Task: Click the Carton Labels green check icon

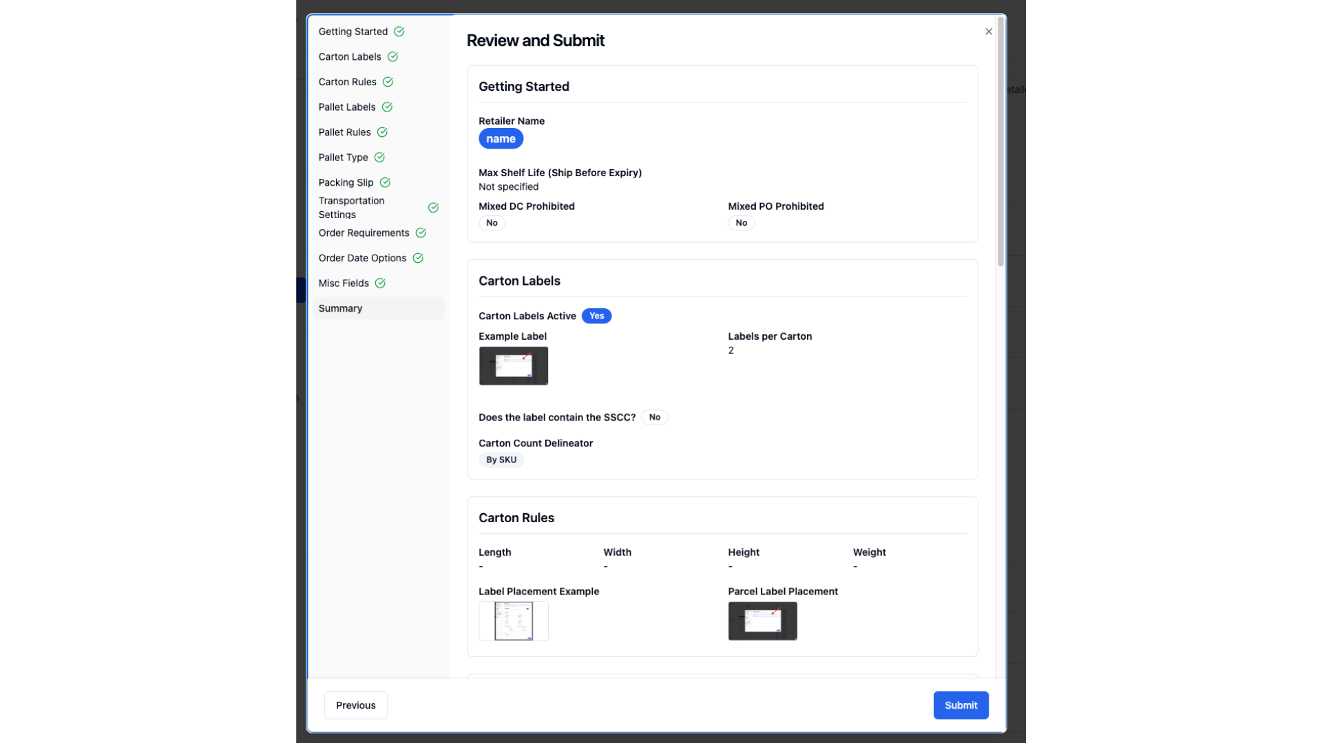Action: click(392, 56)
